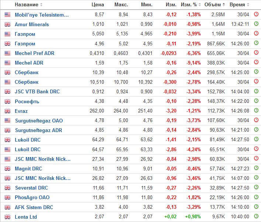This screenshot has height=222, width=261.
Task: Click the Изм. column header
Action: 171,5
